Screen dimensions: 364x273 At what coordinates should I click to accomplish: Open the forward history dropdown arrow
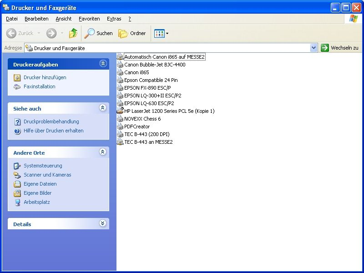[x=62, y=33]
